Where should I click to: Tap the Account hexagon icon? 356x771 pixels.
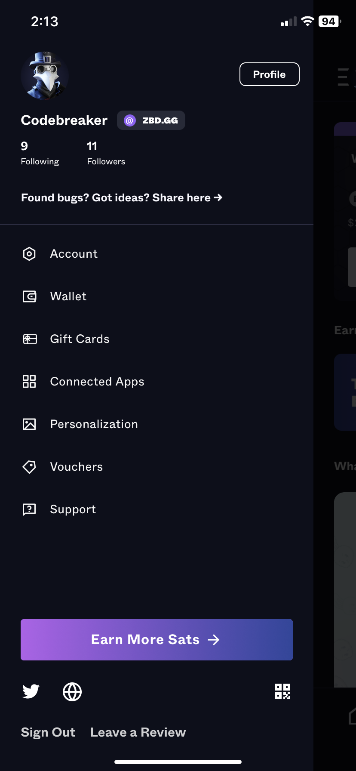[29, 254]
